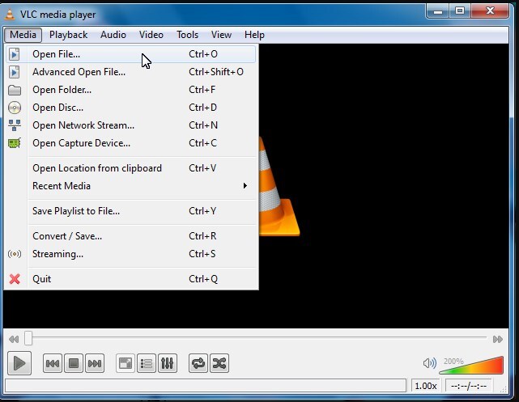Select Open Capture Device... entry

(131, 143)
